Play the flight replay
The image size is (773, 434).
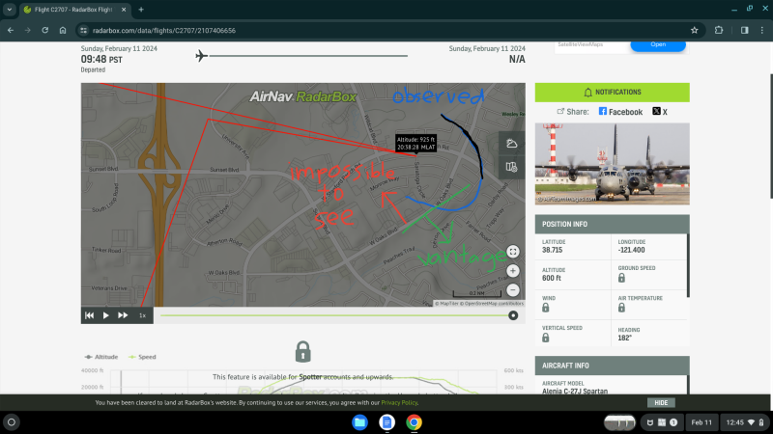click(x=105, y=315)
